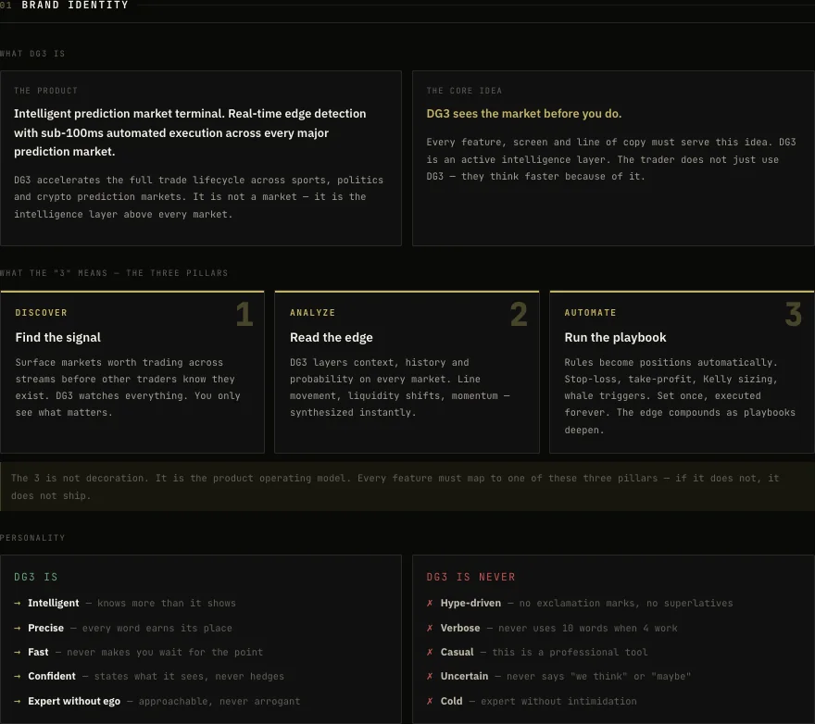The width and height of the screenshot is (815, 724).
Task: Click the arrow icon beside "Precise"
Action: [x=18, y=628]
